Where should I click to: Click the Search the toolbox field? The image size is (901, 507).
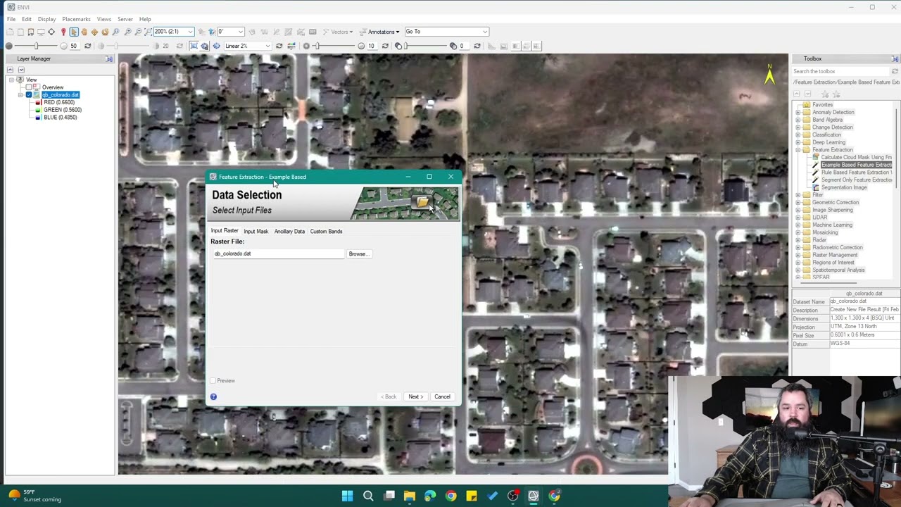[x=840, y=71]
